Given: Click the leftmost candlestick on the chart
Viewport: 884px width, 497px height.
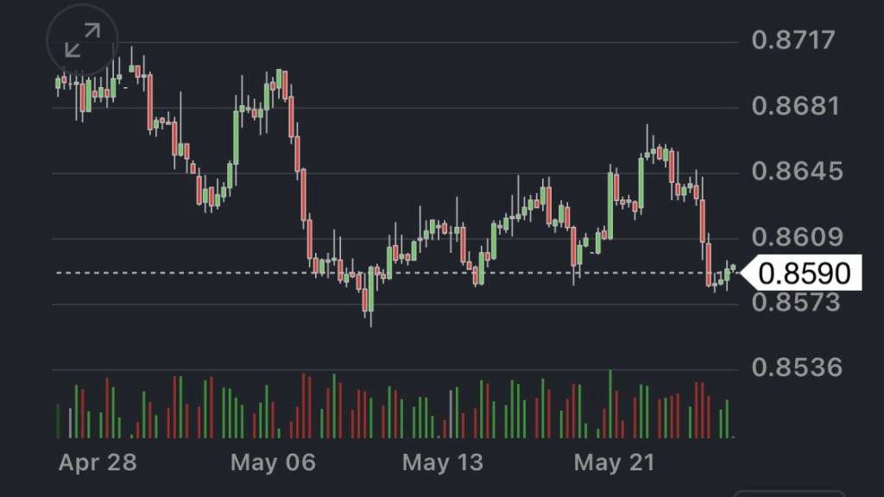Looking at the screenshot, I should tap(58, 84).
